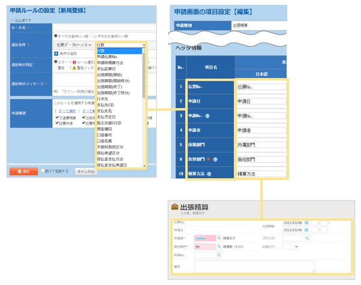Expand the 出張エリア dropdown

pyautogui.click(x=290, y=247)
